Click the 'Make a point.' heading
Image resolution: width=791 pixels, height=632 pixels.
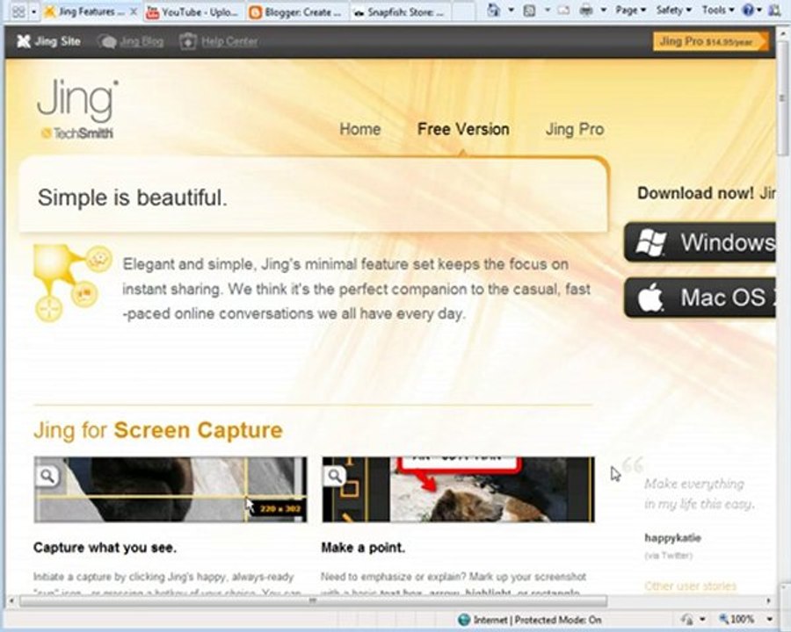(363, 548)
